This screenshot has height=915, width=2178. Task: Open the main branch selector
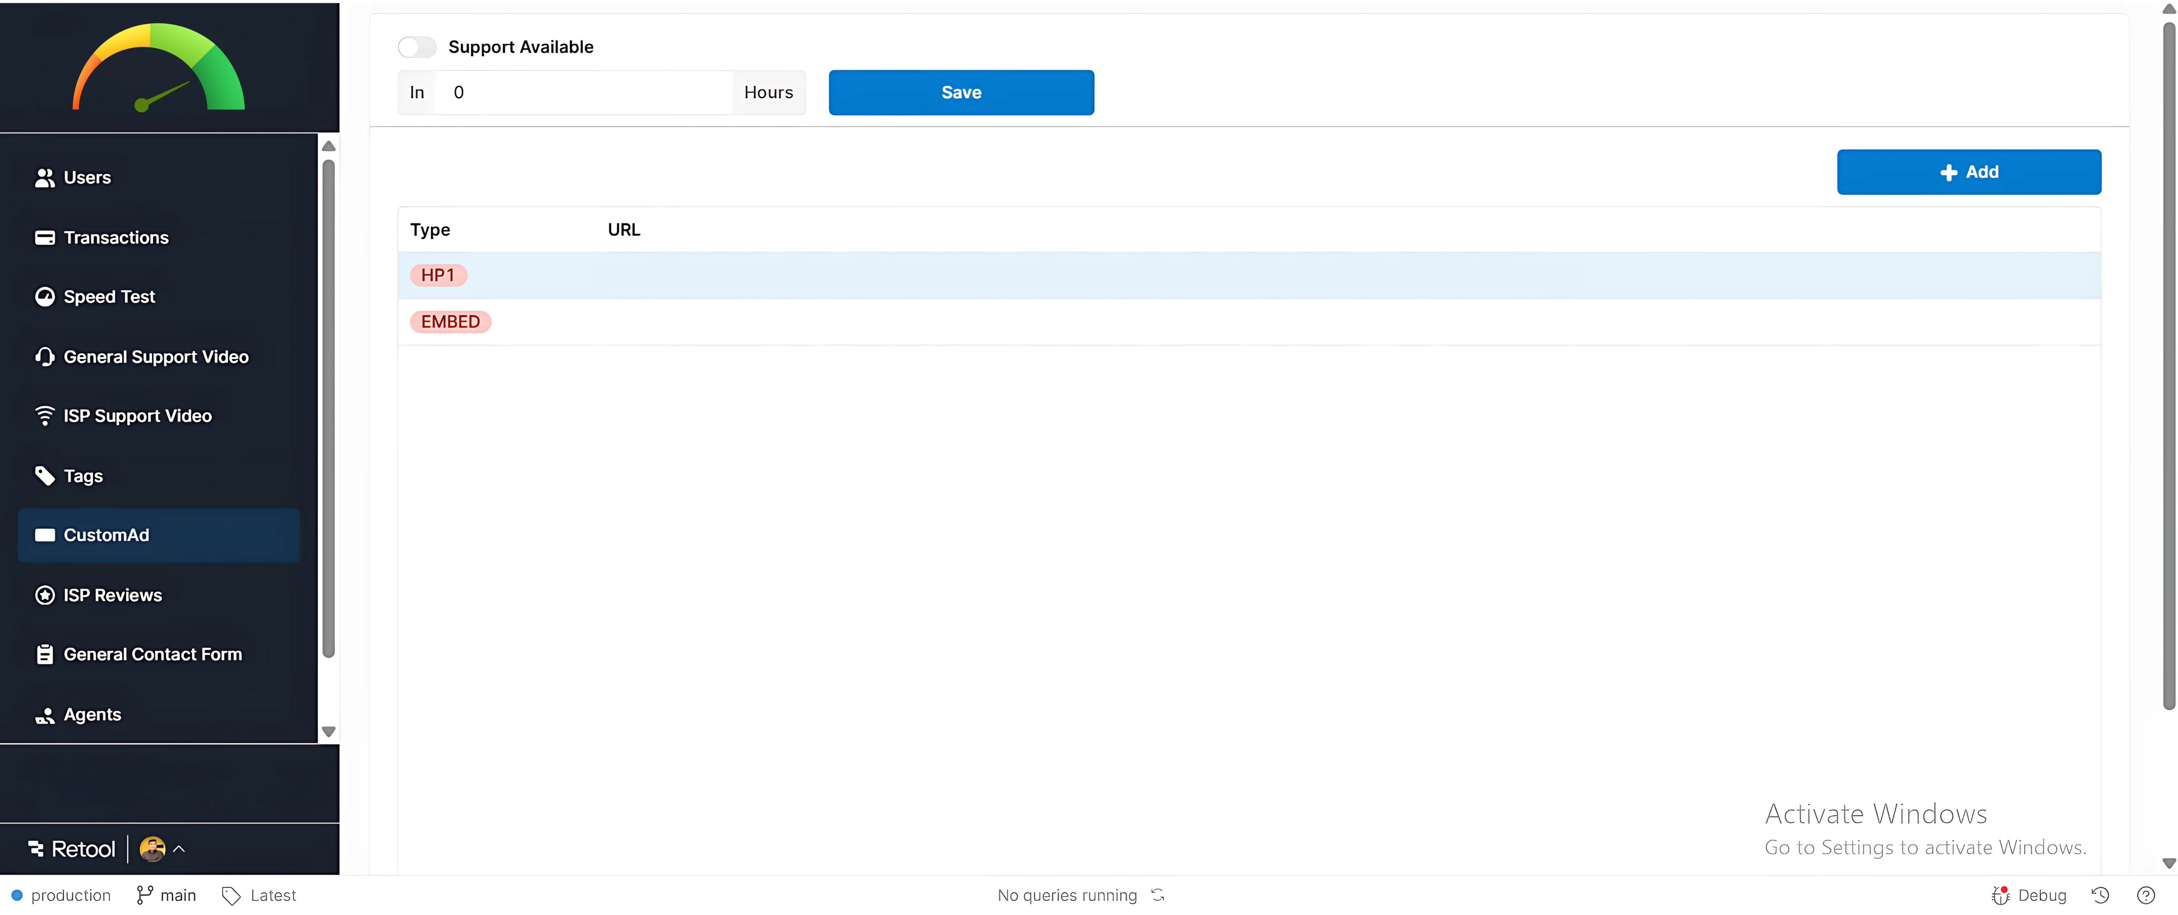pos(166,896)
